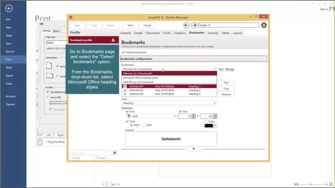The image size is (335, 188).
Task: Click the novaPDF logo in the title bar
Action: tap(71, 17)
